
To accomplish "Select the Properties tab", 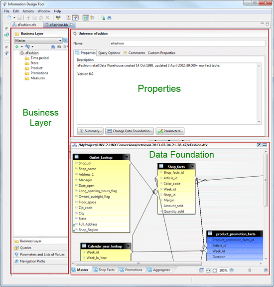I will click(x=85, y=53).
